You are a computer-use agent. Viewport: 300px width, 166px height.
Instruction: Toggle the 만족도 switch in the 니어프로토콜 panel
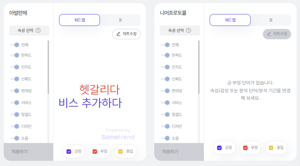(x=165, y=55)
